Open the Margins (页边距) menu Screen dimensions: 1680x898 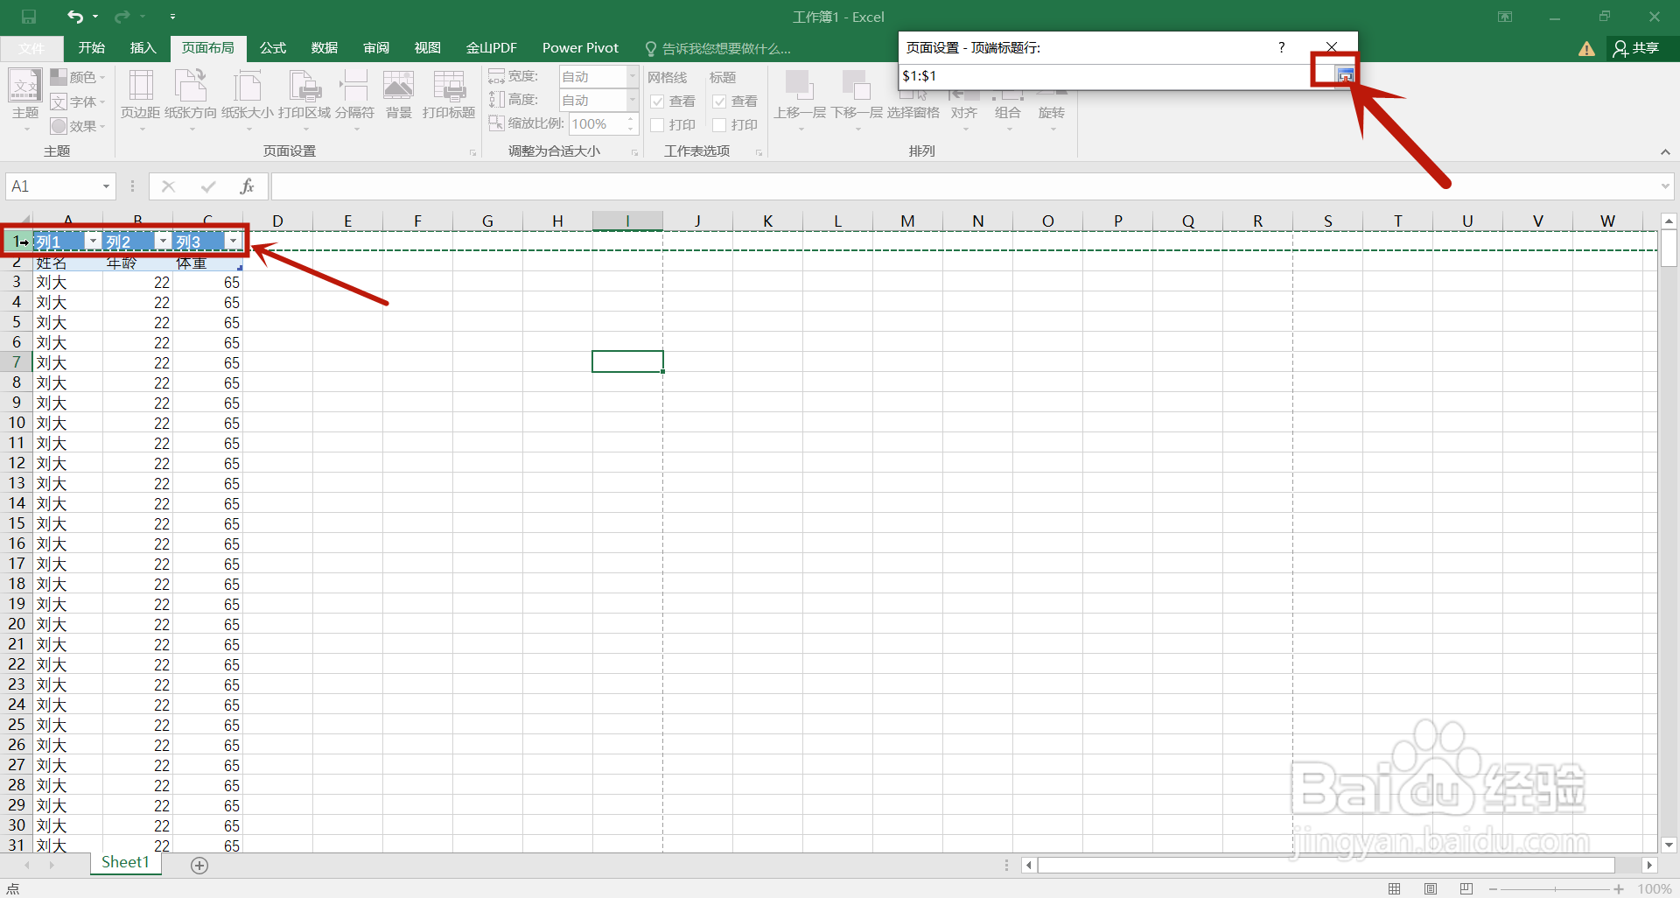[x=140, y=101]
